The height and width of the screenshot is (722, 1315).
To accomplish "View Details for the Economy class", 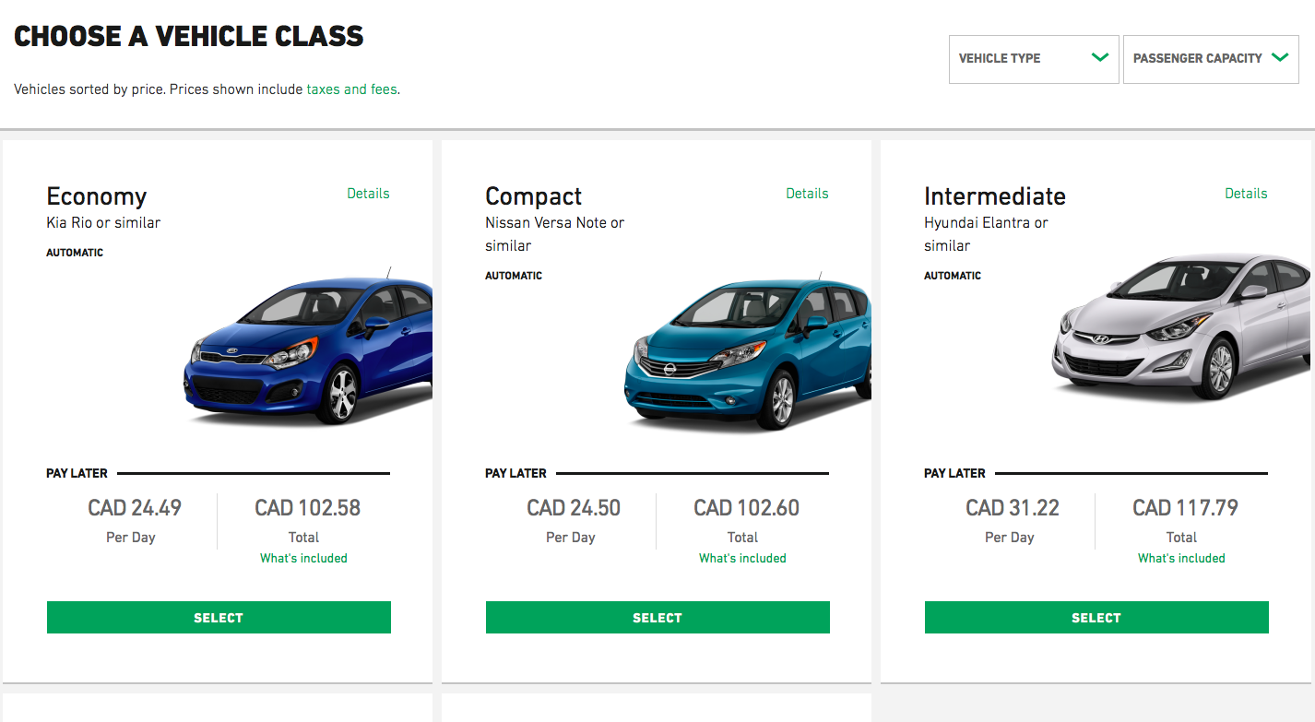I will (x=368, y=194).
